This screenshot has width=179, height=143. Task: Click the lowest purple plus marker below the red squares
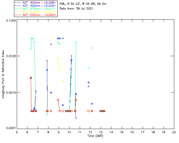[x=76, y=118]
